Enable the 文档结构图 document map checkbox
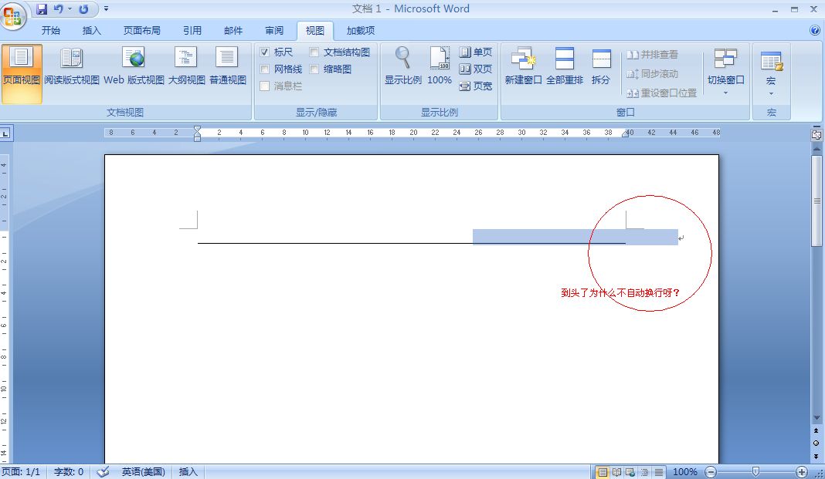The image size is (825, 479). [314, 52]
